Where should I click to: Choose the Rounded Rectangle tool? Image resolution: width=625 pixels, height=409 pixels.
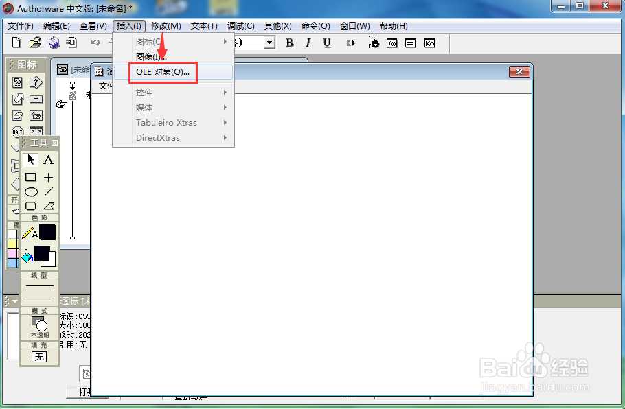(31, 206)
